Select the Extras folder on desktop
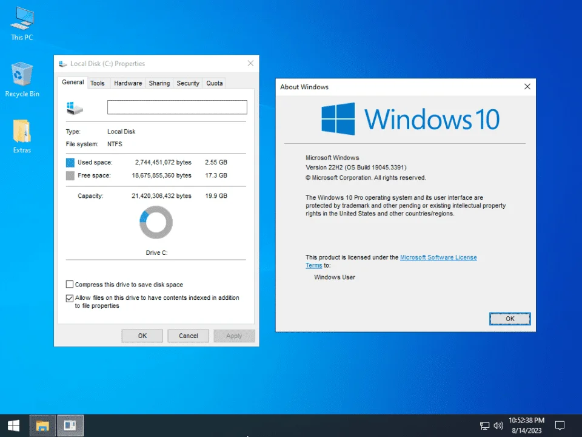This screenshot has height=437, width=582. point(22,136)
